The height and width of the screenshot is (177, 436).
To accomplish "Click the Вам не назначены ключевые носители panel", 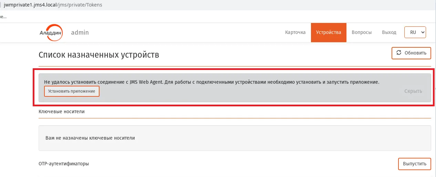I will coord(235,138).
